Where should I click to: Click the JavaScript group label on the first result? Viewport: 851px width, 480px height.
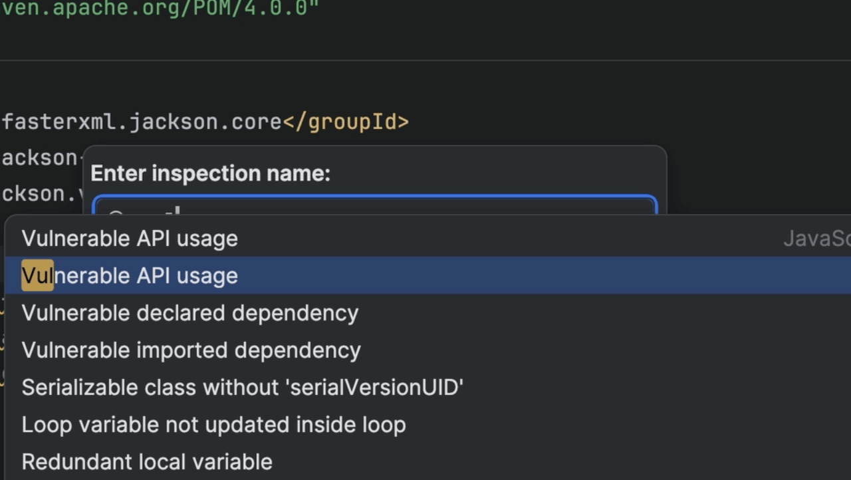[x=816, y=239]
